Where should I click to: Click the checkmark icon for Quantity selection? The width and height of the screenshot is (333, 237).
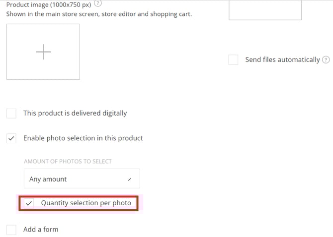click(x=29, y=203)
